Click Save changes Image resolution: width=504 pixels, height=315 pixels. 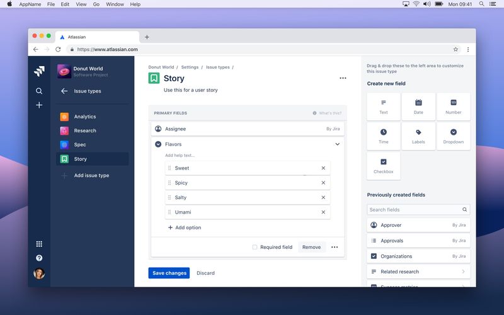click(x=169, y=273)
